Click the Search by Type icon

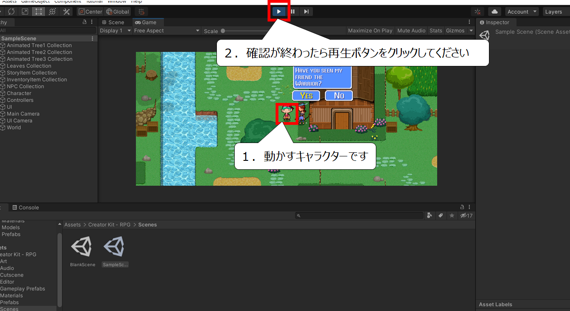pos(429,216)
